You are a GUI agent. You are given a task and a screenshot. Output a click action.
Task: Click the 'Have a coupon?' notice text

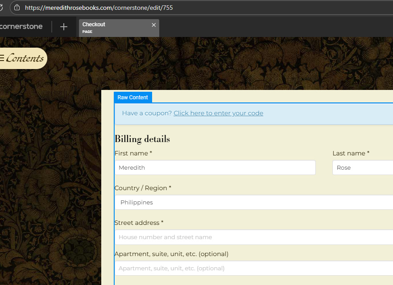point(147,113)
